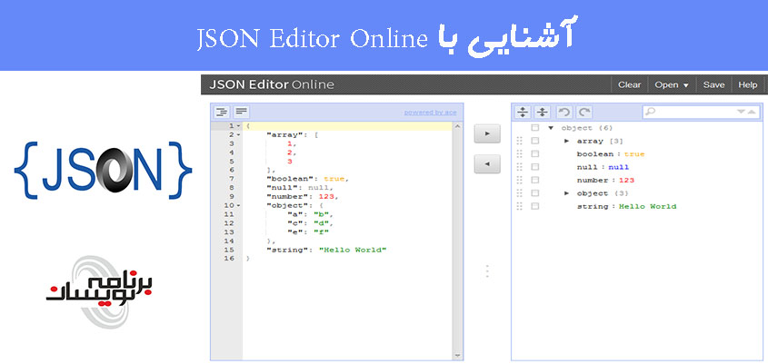Image resolution: width=768 pixels, height=364 pixels.
Task: Redo last action in tree editor
Action: 584,112
